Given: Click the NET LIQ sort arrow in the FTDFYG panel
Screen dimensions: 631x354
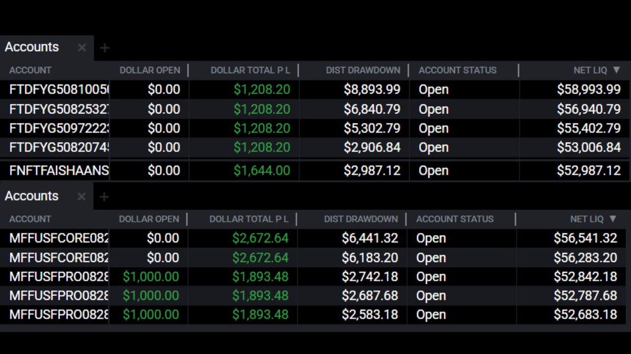Looking at the screenshot, I should pos(616,70).
